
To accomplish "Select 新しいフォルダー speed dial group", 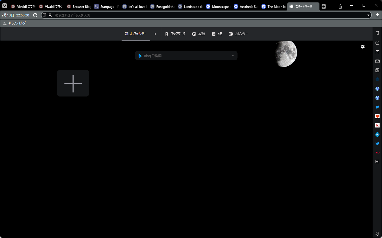I will 136,34.
